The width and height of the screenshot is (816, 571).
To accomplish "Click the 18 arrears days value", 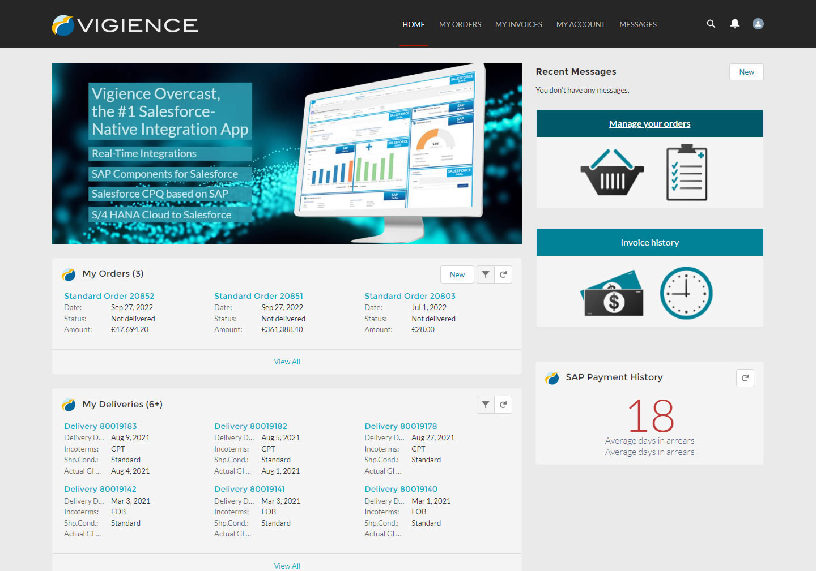I will [x=651, y=416].
